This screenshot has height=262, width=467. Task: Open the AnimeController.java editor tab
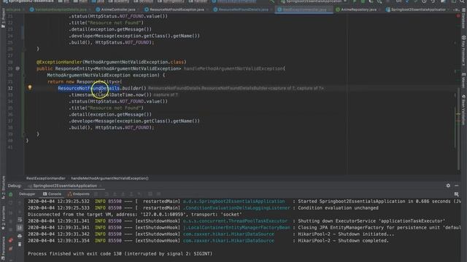(116, 9)
